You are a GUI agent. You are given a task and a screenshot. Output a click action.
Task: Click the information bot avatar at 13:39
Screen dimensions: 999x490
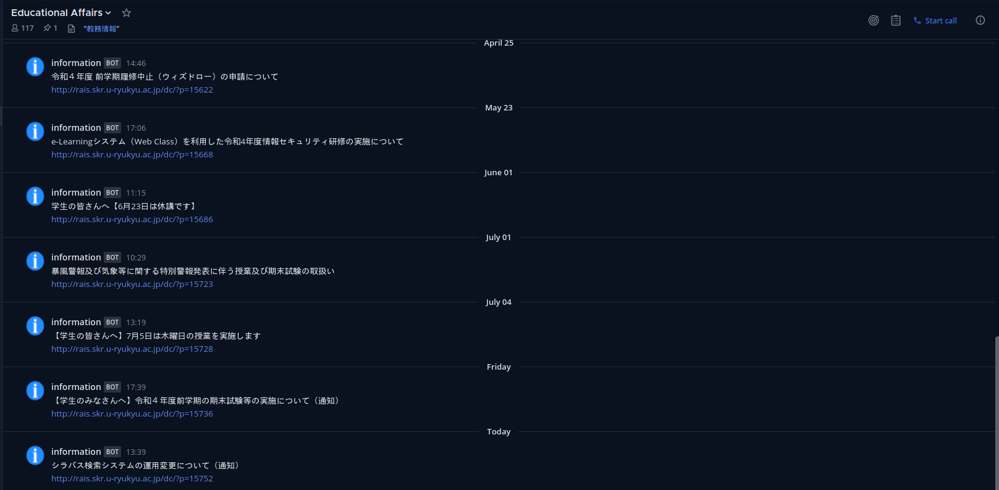35,455
